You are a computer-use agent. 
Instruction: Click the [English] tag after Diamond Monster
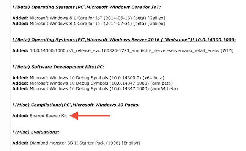(131, 143)
